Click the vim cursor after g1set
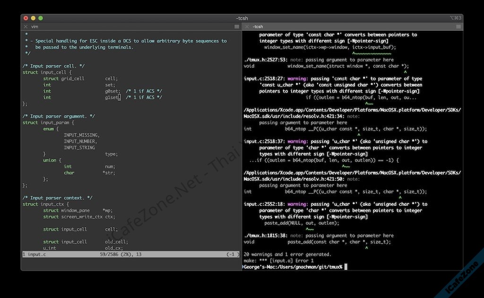 [120, 97]
